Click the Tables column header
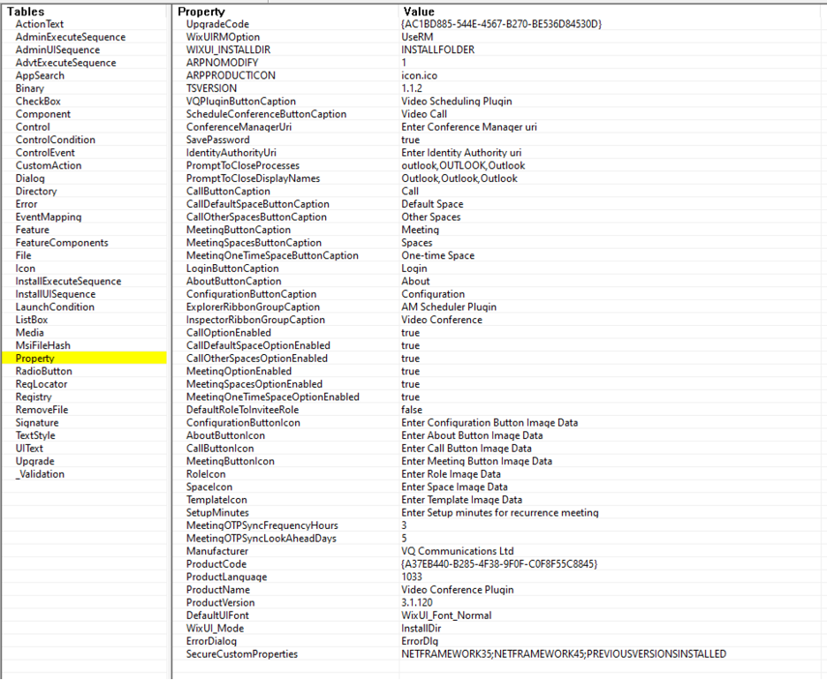Screen dimensions: 827x680 pyautogui.click(x=26, y=11)
